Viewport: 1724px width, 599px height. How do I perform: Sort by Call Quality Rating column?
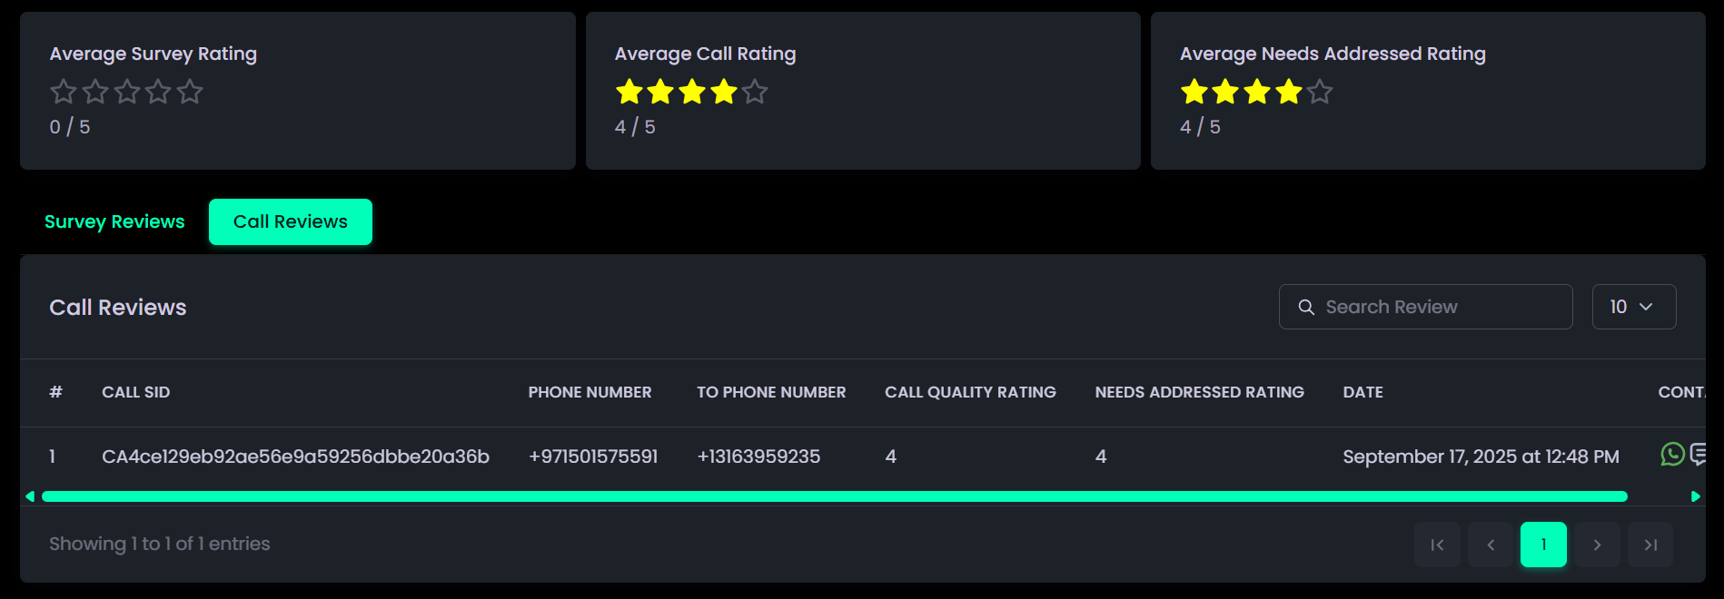click(970, 392)
